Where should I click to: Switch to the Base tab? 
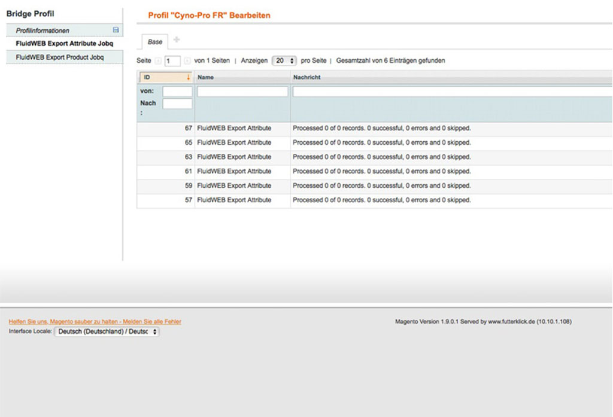tap(154, 42)
